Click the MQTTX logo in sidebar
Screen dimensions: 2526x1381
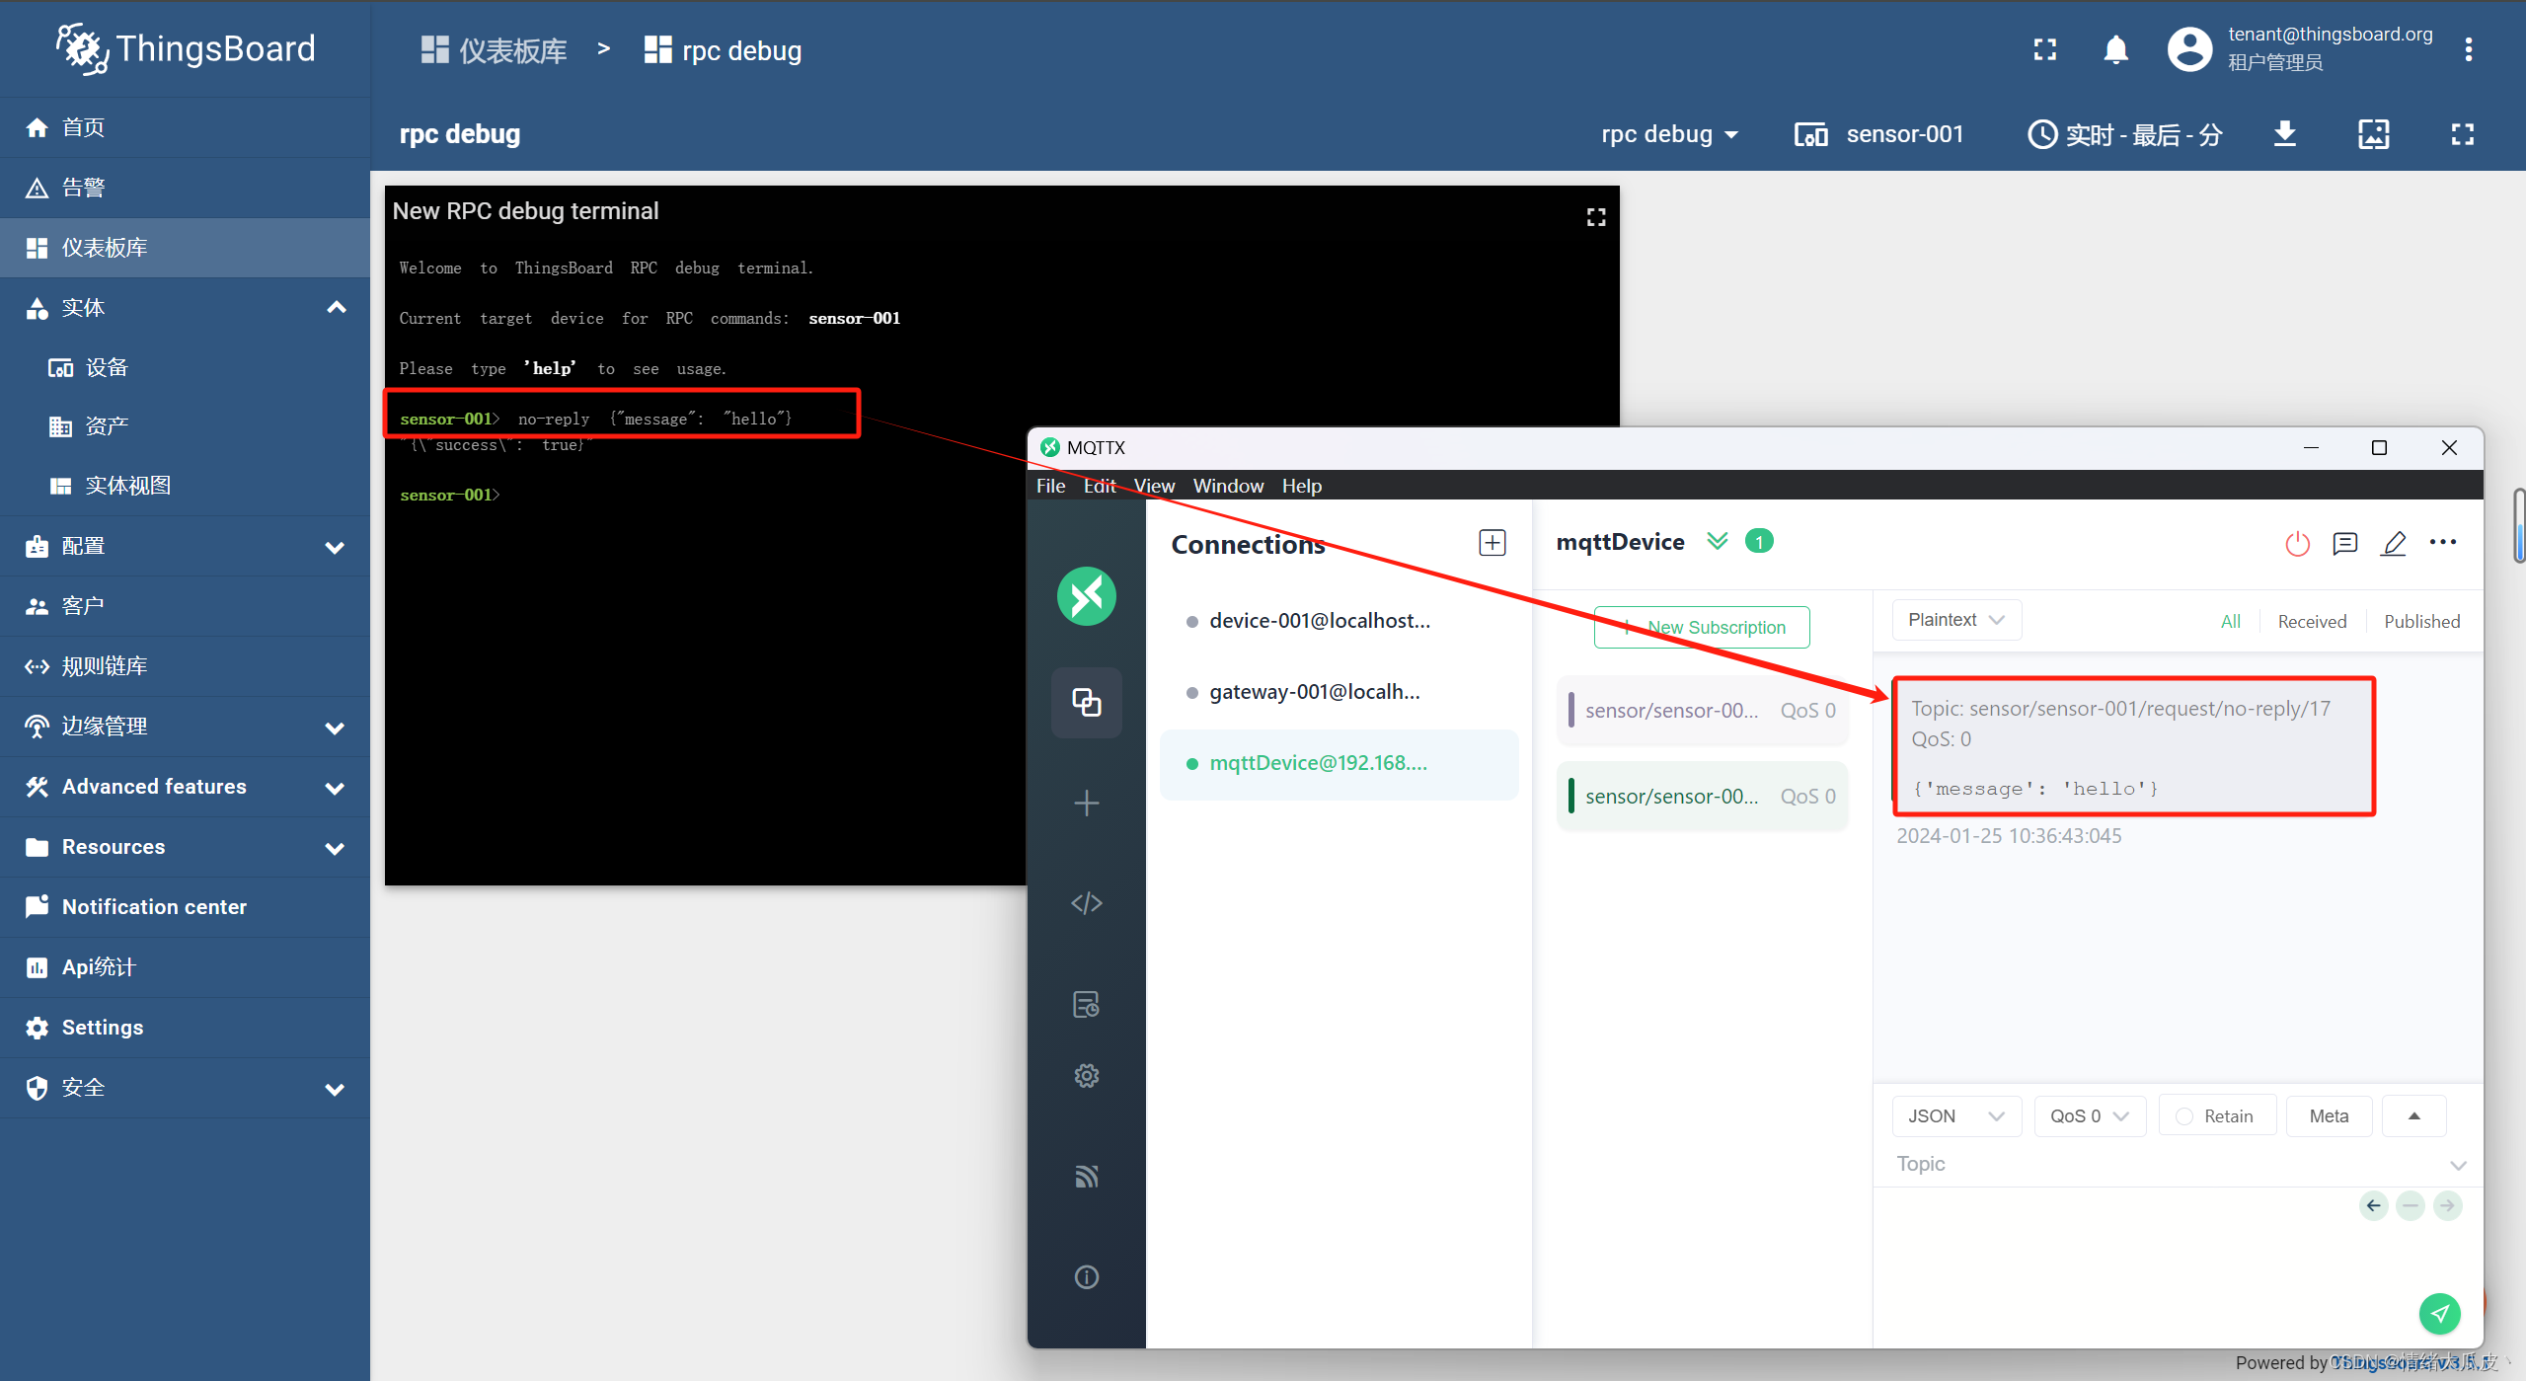pyautogui.click(x=1086, y=596)
